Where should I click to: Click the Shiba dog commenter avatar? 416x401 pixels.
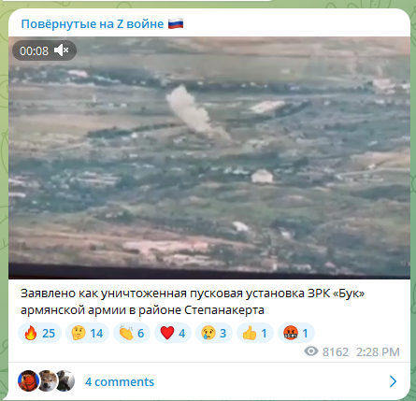tap(47, 380)
